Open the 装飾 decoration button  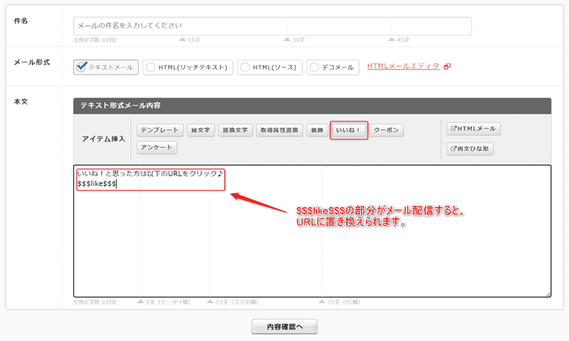point(316,131)
